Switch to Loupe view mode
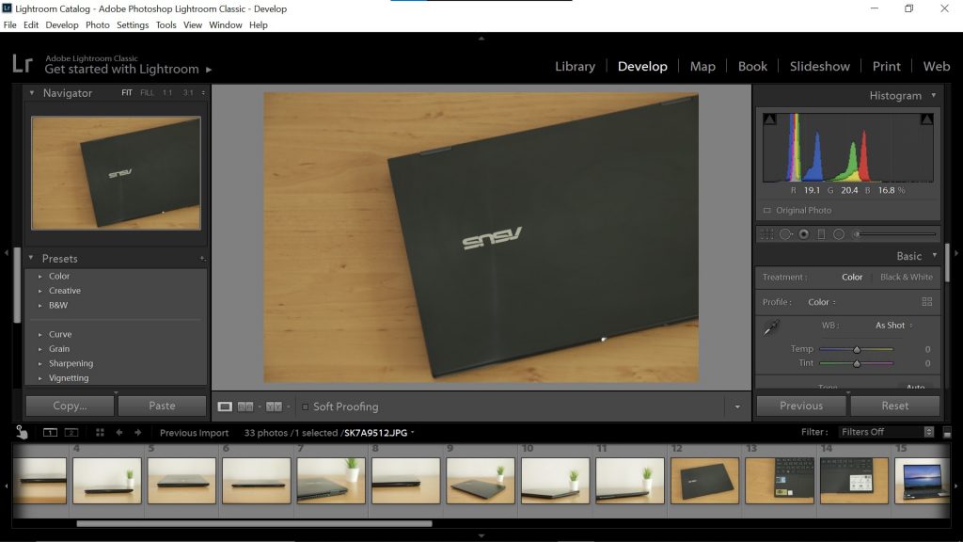 click(x=225, y=406)
